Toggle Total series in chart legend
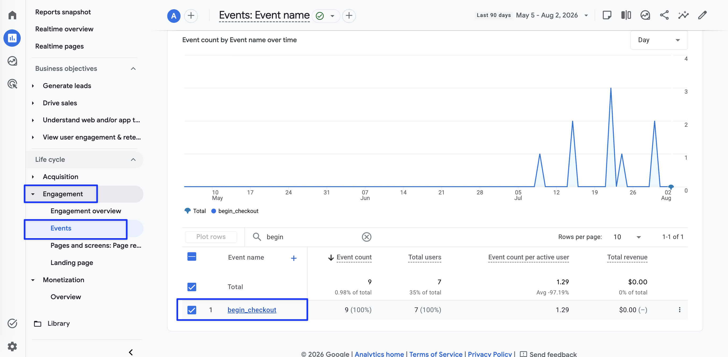This screenshot has height=357, width=728. pos(195,211)
